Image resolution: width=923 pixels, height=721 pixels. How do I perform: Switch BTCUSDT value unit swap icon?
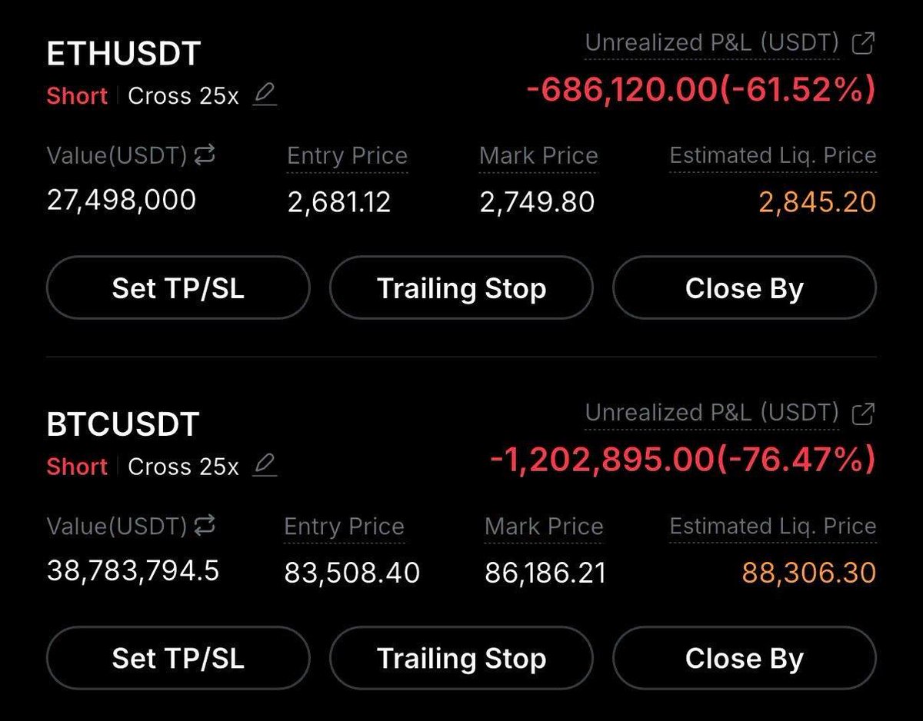(205, 527)
